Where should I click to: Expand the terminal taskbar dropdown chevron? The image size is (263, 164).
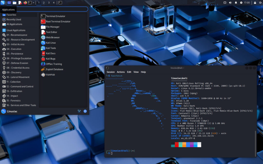[x=33, y=3]
